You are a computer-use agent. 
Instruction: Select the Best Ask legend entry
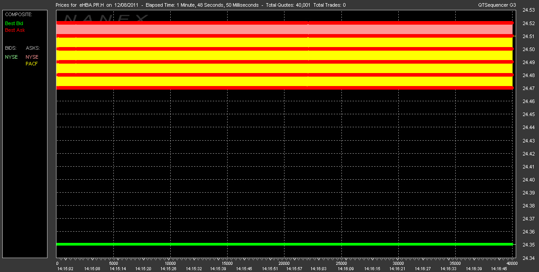click(15, 30)
